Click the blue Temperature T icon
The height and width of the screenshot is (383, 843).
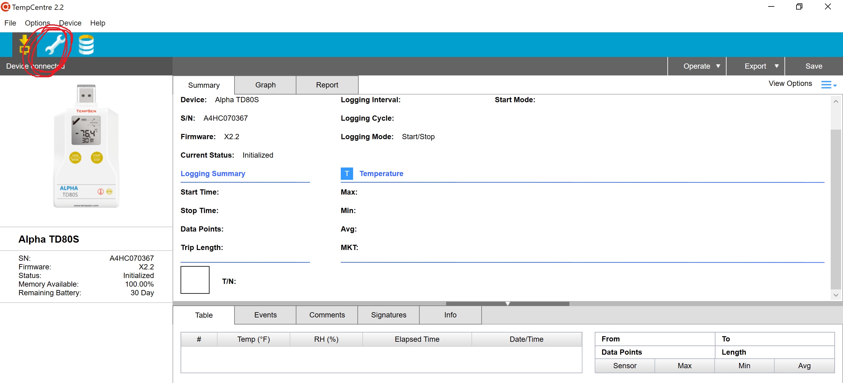pos(347,174)
